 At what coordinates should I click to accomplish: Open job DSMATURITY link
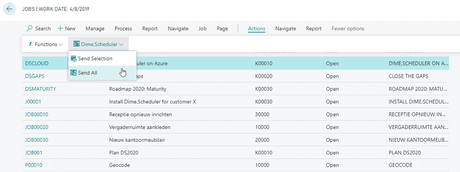coord(40,89)
